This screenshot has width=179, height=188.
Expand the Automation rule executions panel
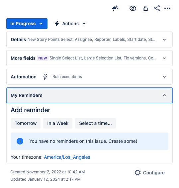coord(89,77)
